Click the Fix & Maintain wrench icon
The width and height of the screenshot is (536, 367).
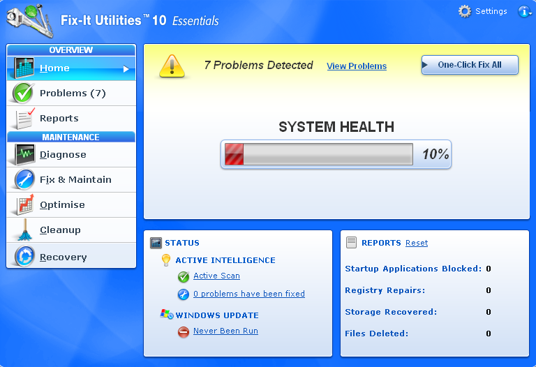(24, 179)
